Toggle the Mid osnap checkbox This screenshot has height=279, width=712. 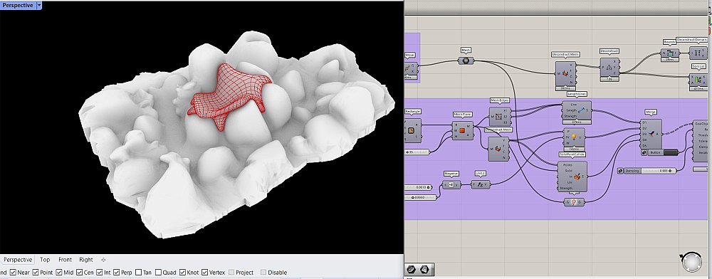point(60,273)
